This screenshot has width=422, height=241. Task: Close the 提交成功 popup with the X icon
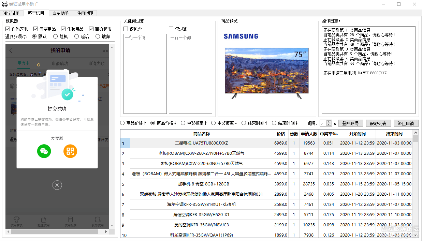[57, 185]
